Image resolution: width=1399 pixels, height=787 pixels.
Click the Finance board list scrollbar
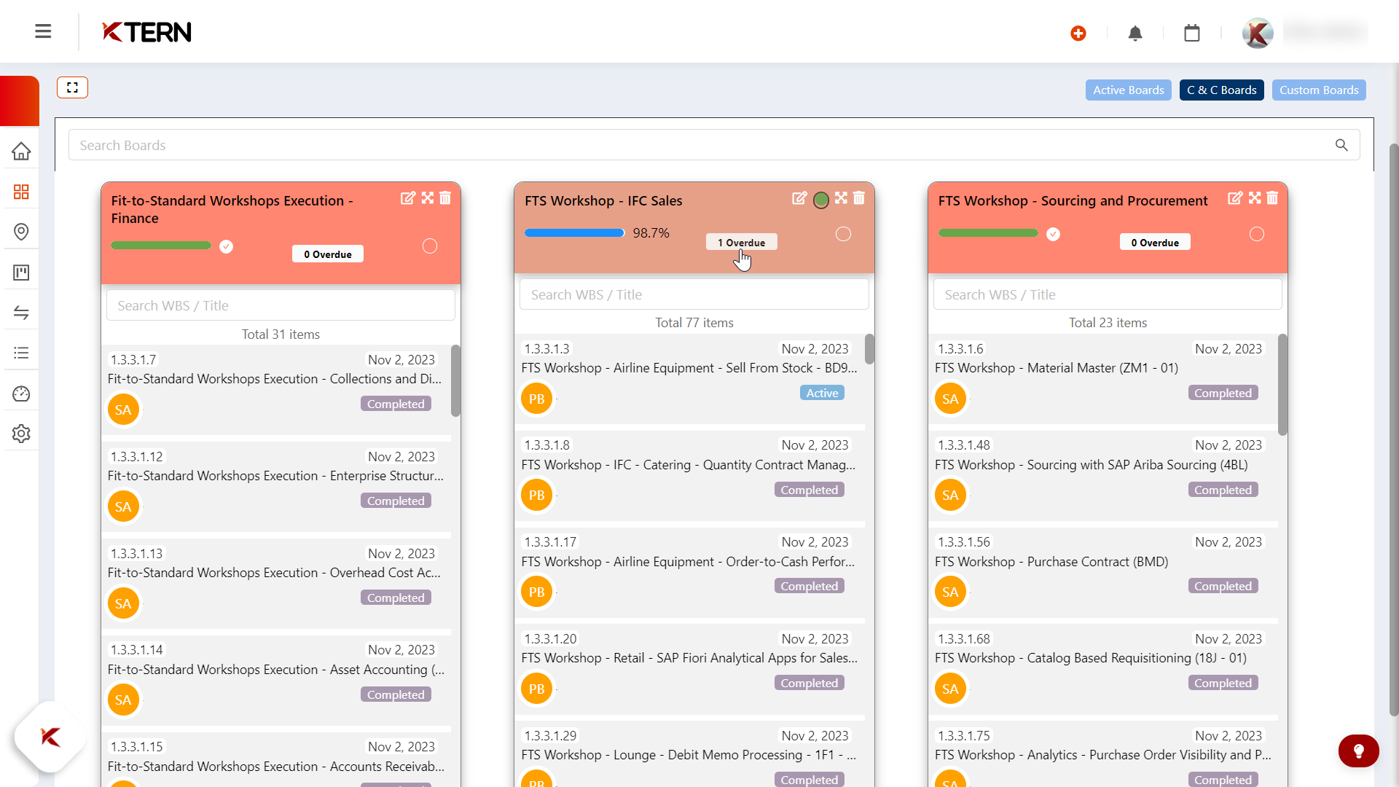pos(455,380)
